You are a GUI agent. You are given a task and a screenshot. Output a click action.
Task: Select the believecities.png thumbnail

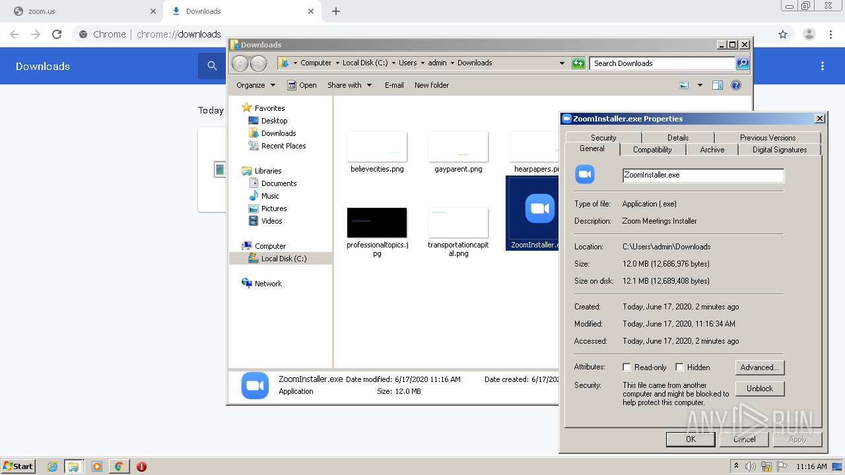click(x=377, y=146)
